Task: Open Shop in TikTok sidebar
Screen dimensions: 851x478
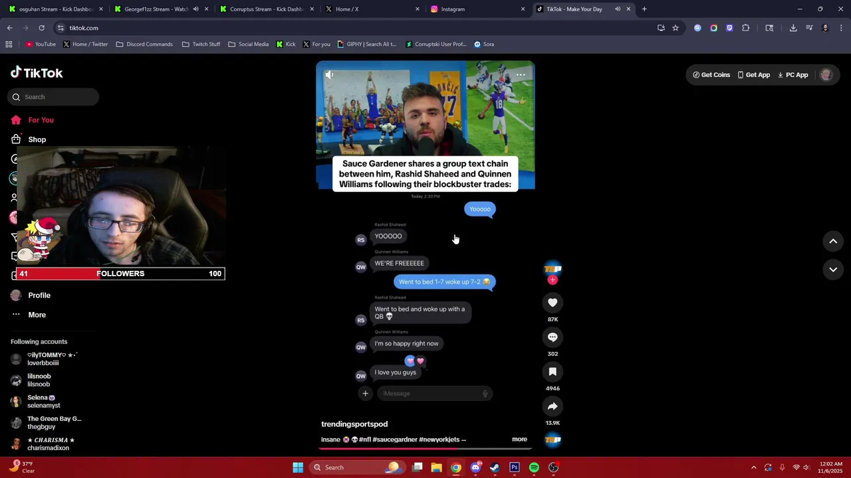Action: tap(37, 139)
